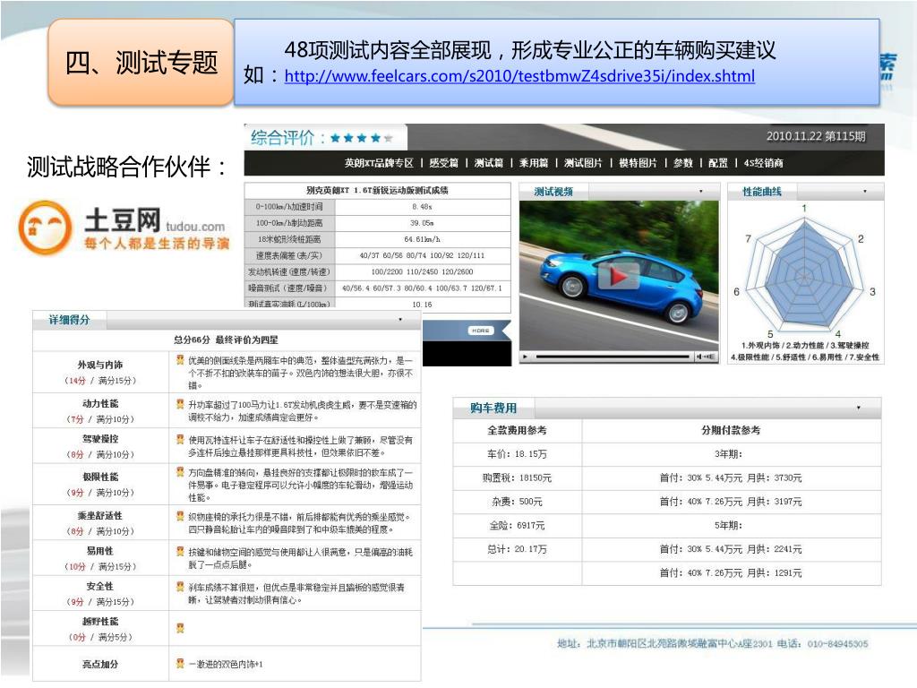Click the medal icon in 亮点加分 row

pos(180,664)
